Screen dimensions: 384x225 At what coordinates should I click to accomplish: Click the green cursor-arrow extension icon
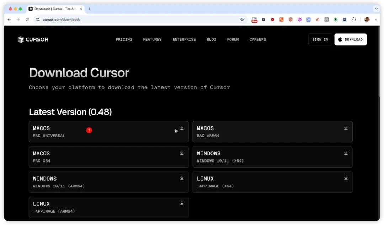pyautogui.click(x=336, y=20)
